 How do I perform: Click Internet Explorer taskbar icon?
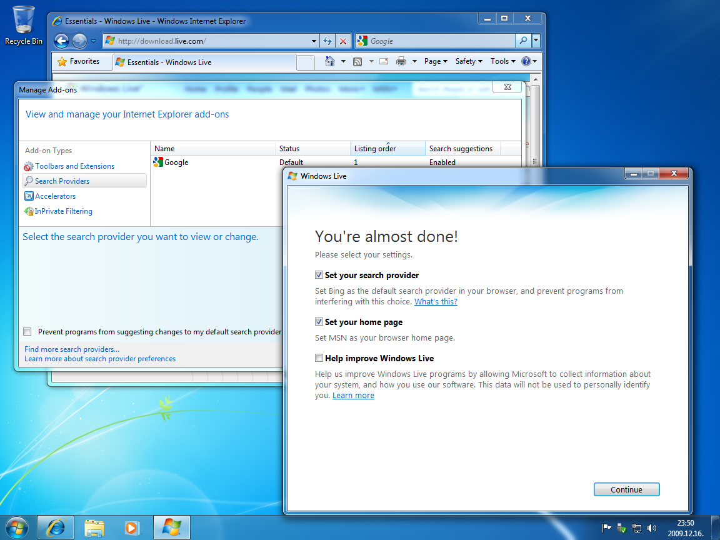(x=55, y=527)
